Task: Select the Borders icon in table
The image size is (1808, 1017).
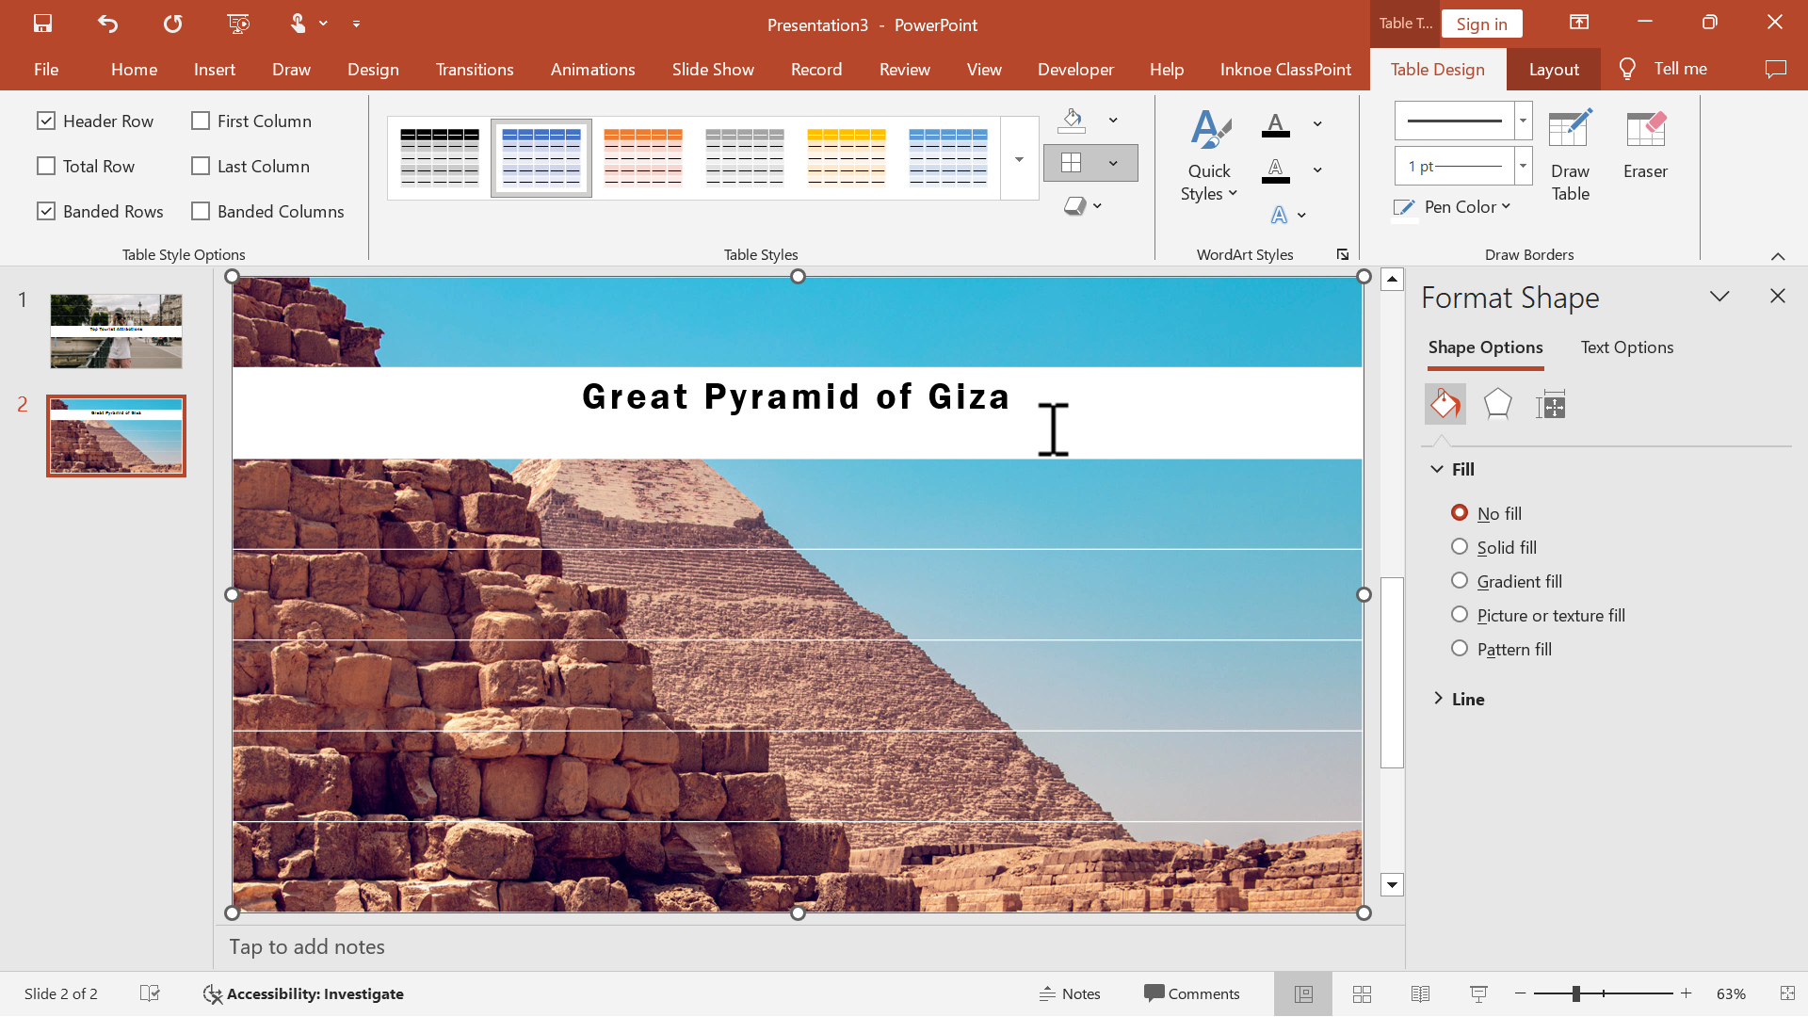Action: pos(1072,161)
